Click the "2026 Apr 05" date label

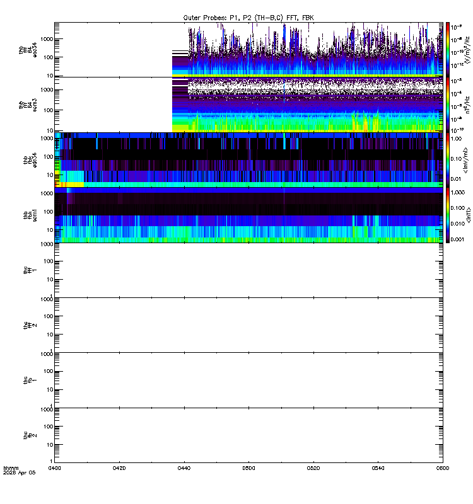coord(20,473)
